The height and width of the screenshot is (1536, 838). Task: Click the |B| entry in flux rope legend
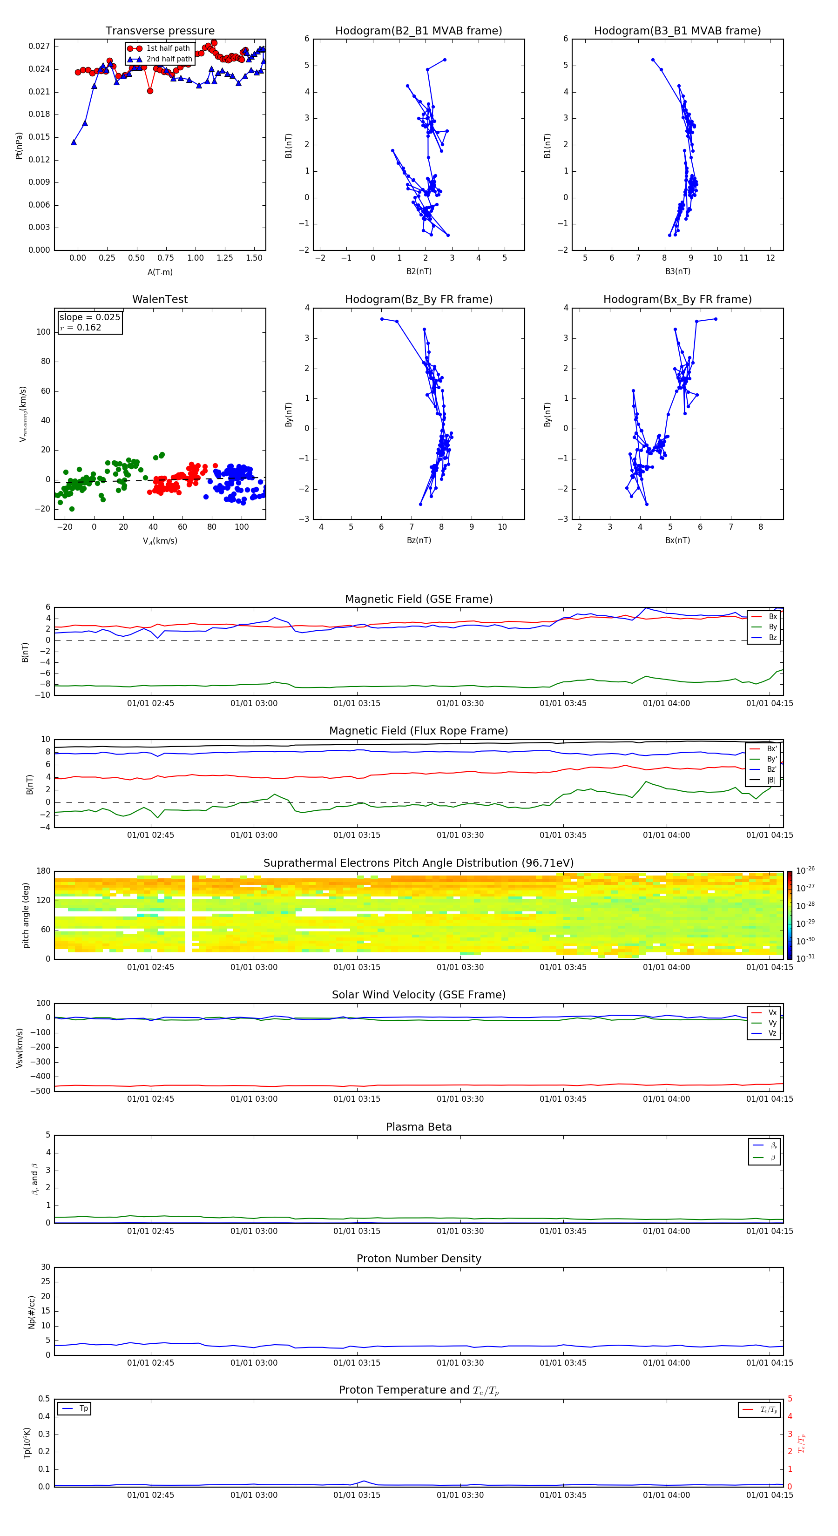pyautogui.click(x=771, y=780)
